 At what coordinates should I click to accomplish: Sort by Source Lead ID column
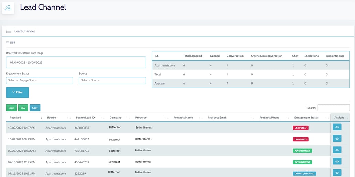click(x=85, y=118)
